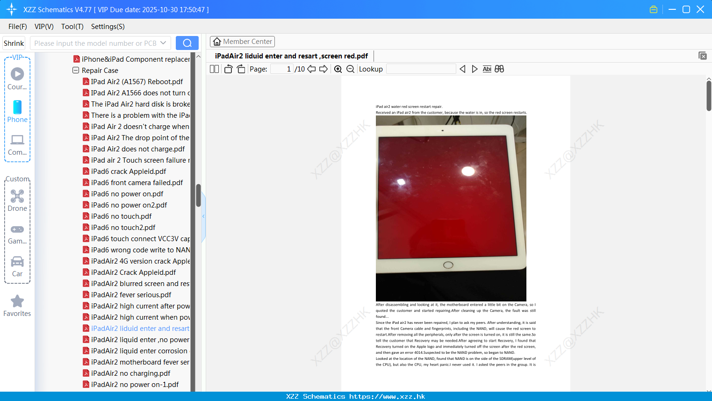Screen dimensions: 712x401
Task: Go to next page arrow
Action: 324,69
